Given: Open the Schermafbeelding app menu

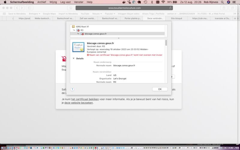Looking at the screenshot, I should (22, 2).
